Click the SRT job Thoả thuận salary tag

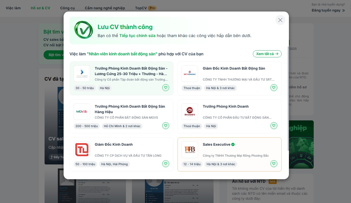coord(192,88)
